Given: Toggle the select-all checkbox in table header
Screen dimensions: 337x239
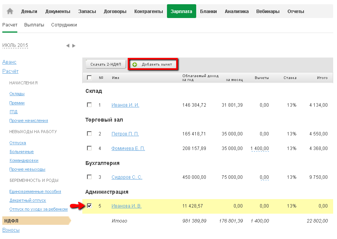Looking at the screenshot, I should click(x=90, y=78).
